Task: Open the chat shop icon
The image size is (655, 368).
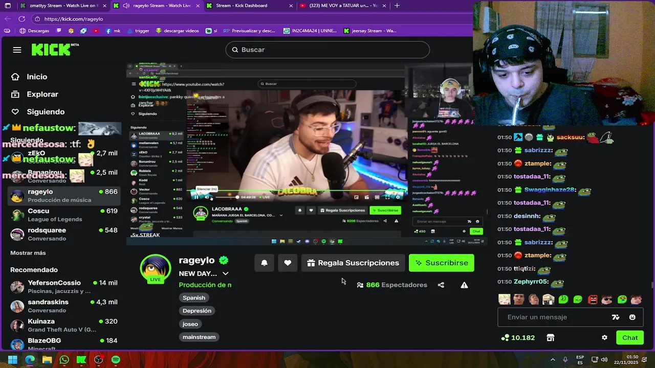Action: [551, 338]
